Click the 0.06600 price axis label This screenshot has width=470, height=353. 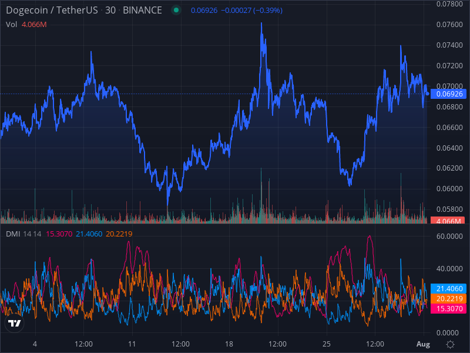coord(449,128)
